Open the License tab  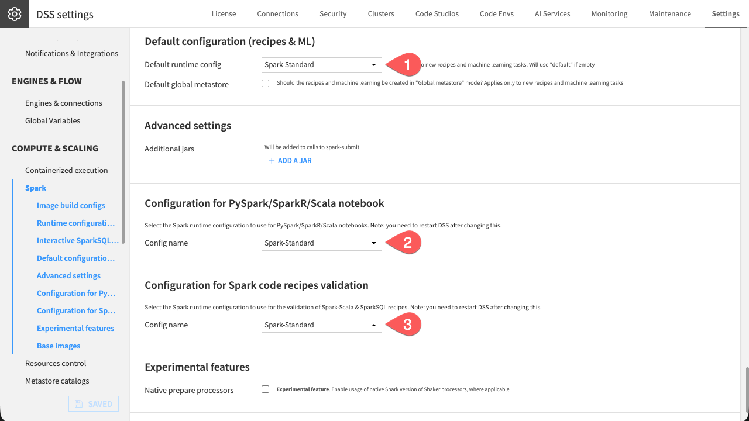coord(224,14)
